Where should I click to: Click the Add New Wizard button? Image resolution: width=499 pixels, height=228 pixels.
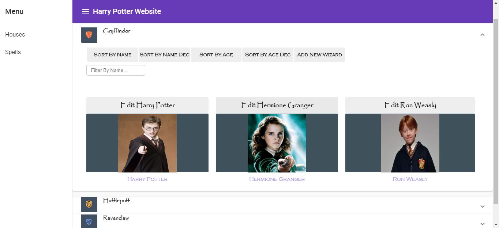319,55
